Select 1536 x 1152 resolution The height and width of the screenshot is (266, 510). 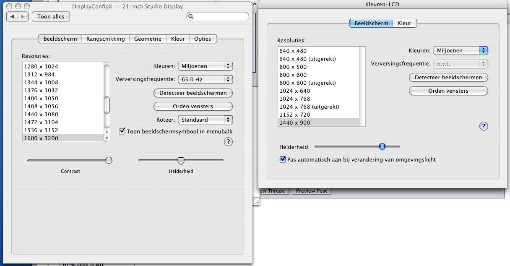(x=63, y=130)
